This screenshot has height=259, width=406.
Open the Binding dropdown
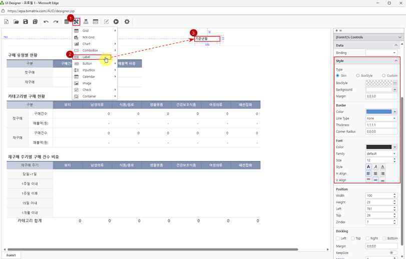(x=381, y=53)
